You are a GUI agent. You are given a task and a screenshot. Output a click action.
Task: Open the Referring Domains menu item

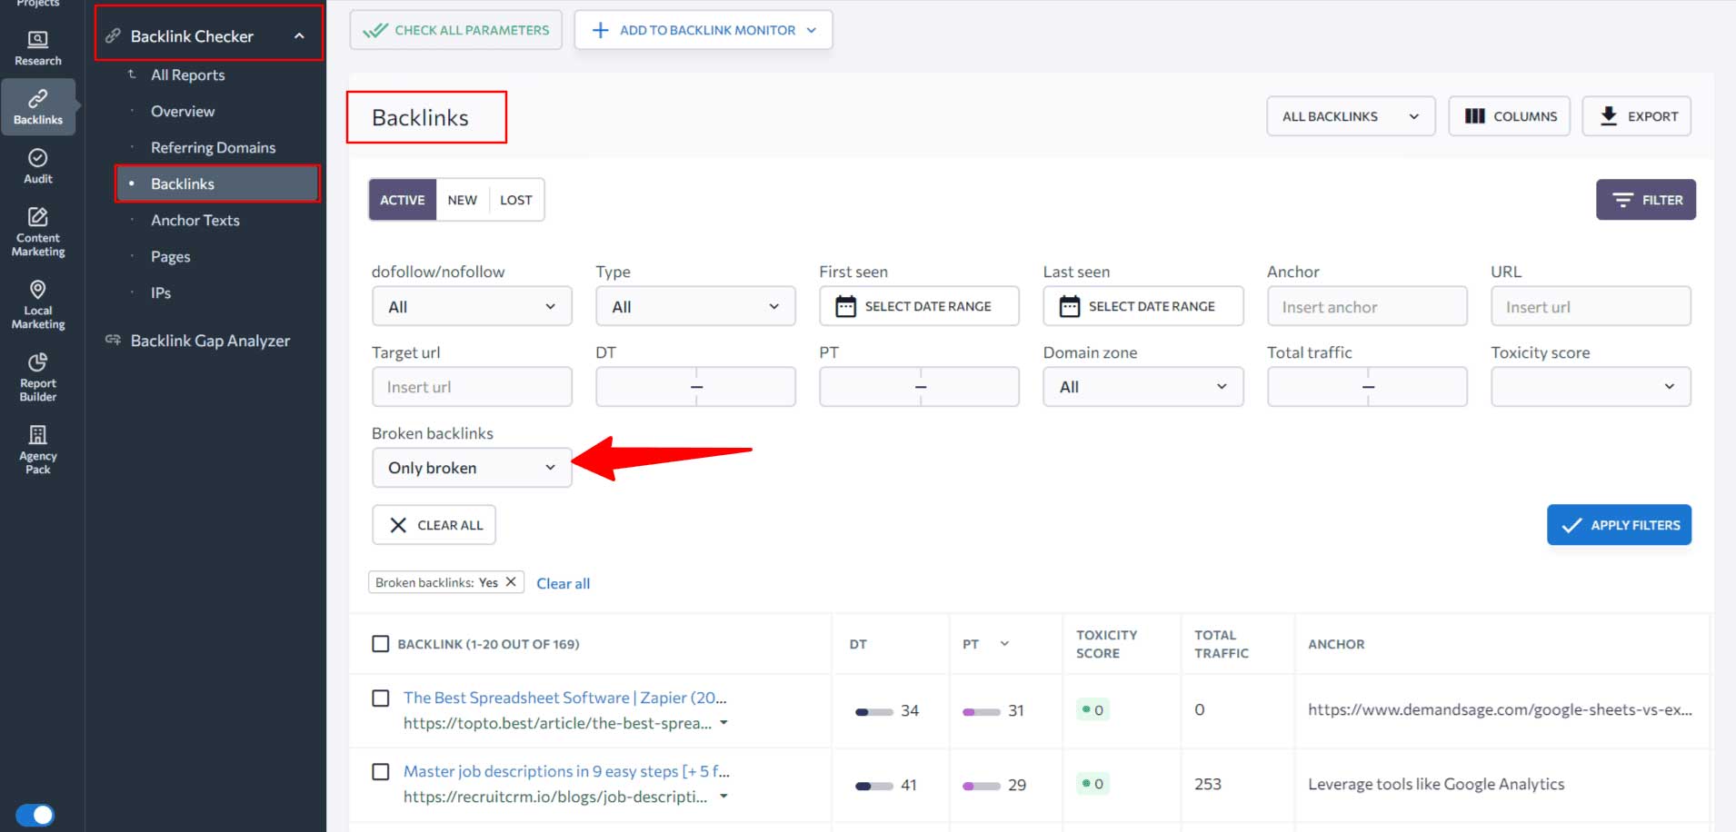[213, 147]
